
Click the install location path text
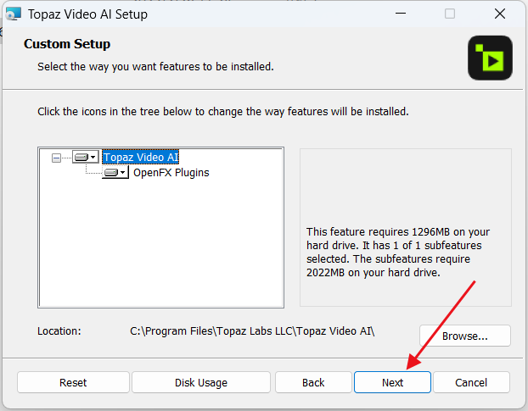(252, 331)
